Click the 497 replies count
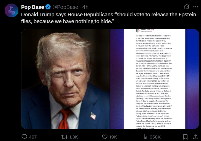 tap(33, 137)
